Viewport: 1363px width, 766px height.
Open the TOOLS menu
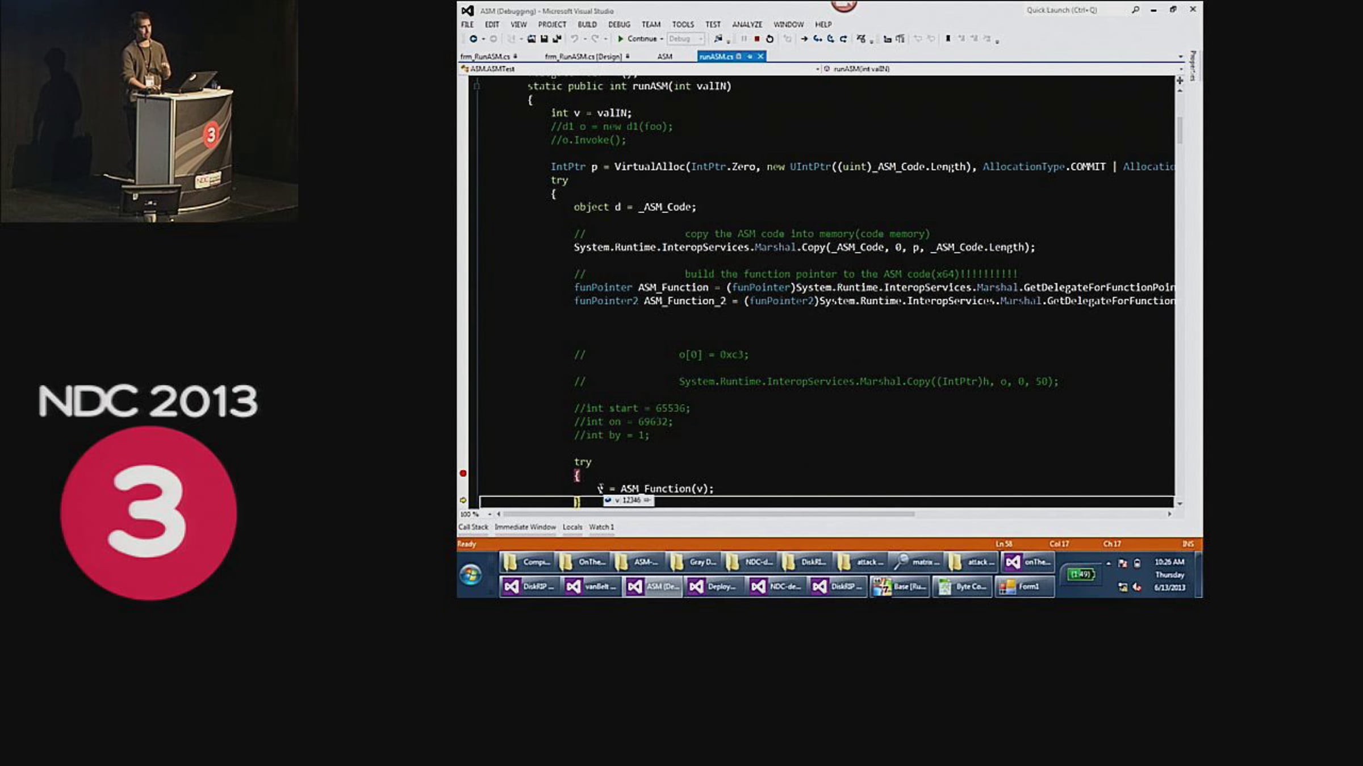(683, 24)
